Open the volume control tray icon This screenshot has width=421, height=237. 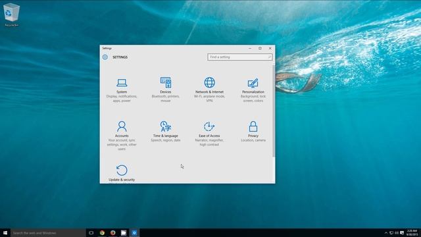(397, 233)
